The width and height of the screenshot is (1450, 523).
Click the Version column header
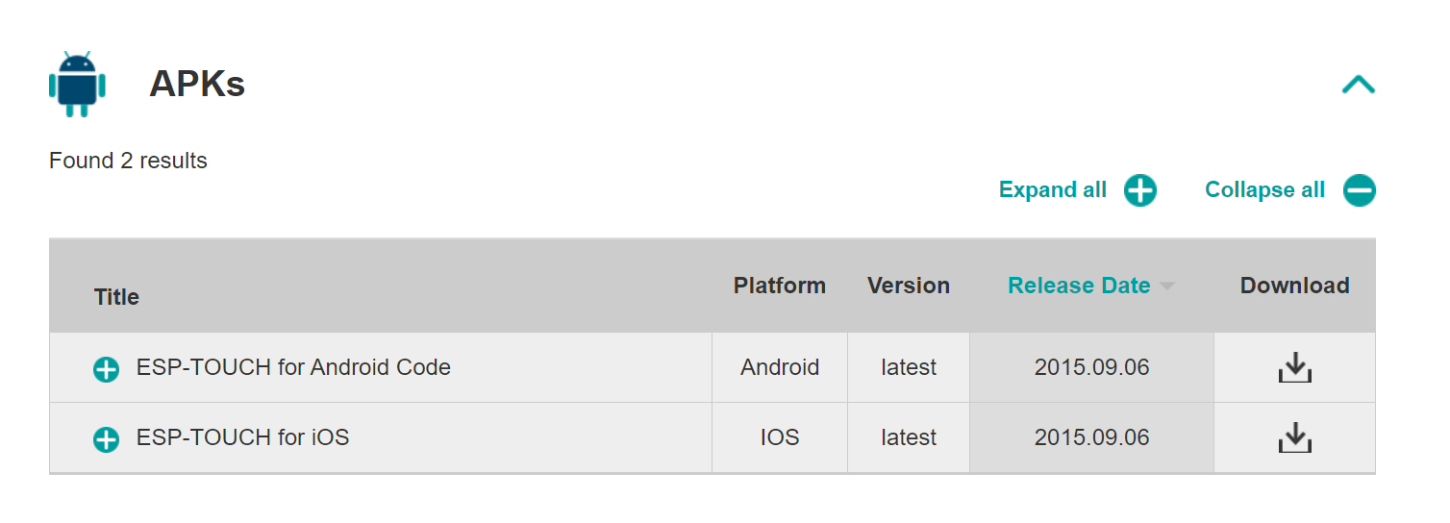tap(909, 286)
